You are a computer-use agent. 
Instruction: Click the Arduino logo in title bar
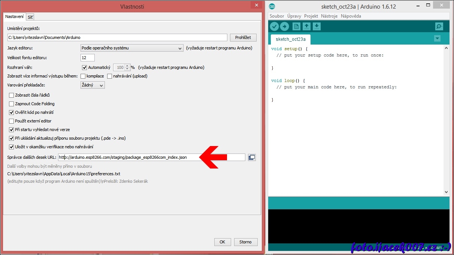(x=272, y=7)
